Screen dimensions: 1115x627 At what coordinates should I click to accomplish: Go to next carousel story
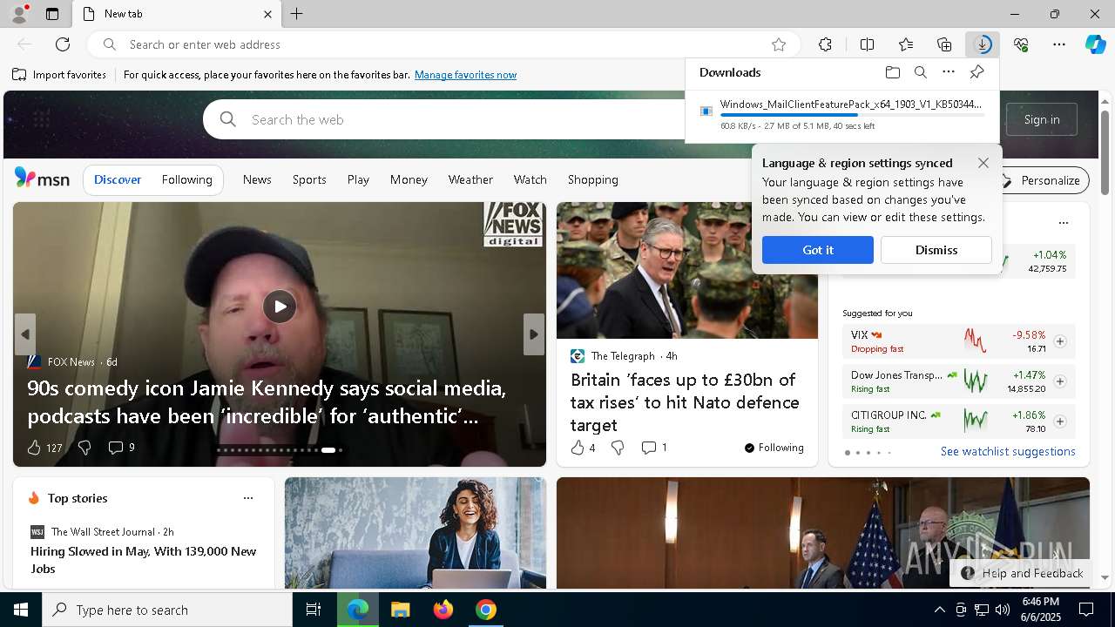(534, 334)
